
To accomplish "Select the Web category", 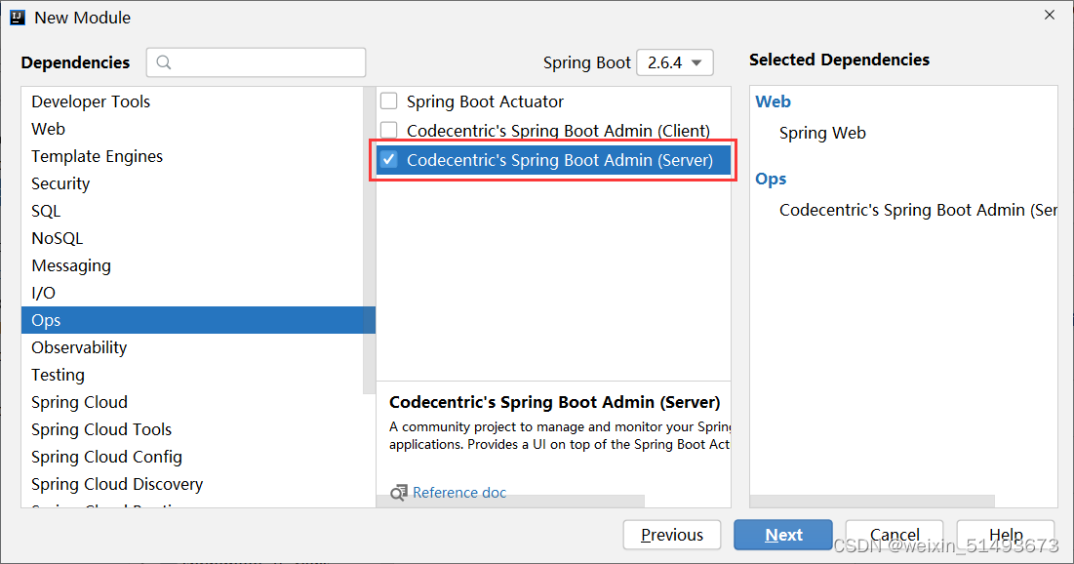I will 49,129.
